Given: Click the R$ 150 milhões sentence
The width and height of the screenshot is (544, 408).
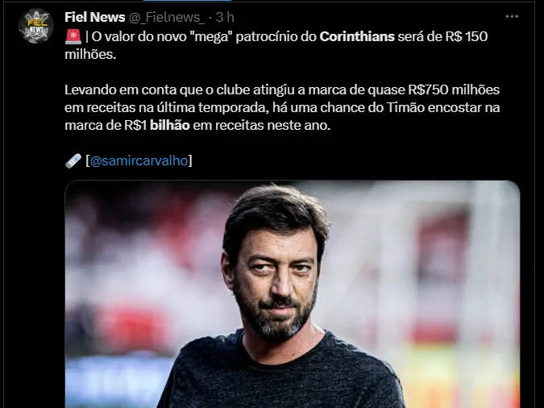Looking at the screenshot, I should [276, 45].
